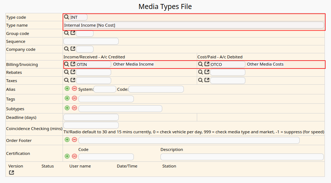Image resolution: width=331 pixels, height=183 pixels.
Task: Add a new Alias row
Action: coord(67,89)
